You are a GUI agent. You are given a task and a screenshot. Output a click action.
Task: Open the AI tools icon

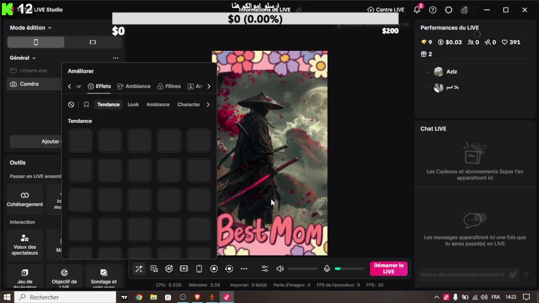coord(169,269)
